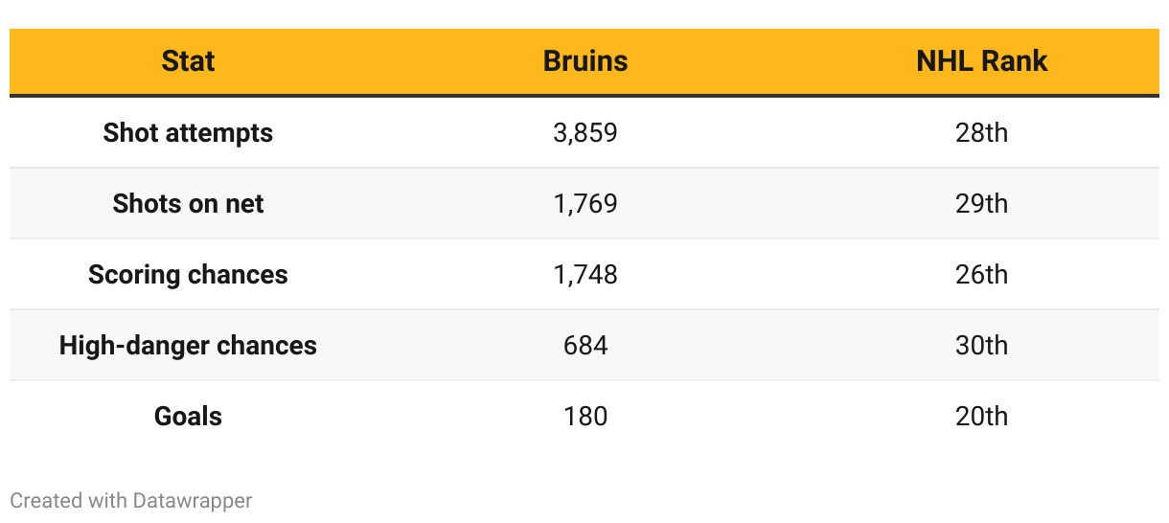Click the 3,859 shot attempts value

click(585, 132)
